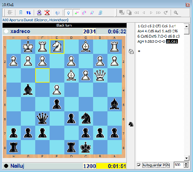Click the 500 value input field

click(179, 165)
